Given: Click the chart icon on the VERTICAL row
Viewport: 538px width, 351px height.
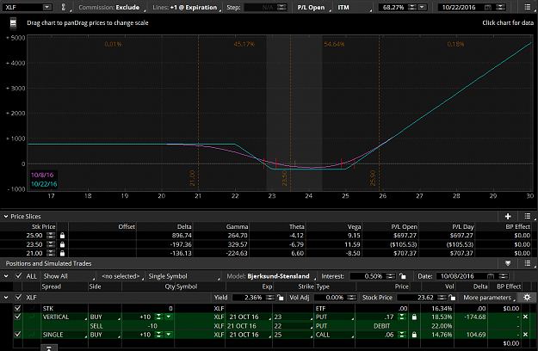Looking at the screenshot, I should click(32, 317).
